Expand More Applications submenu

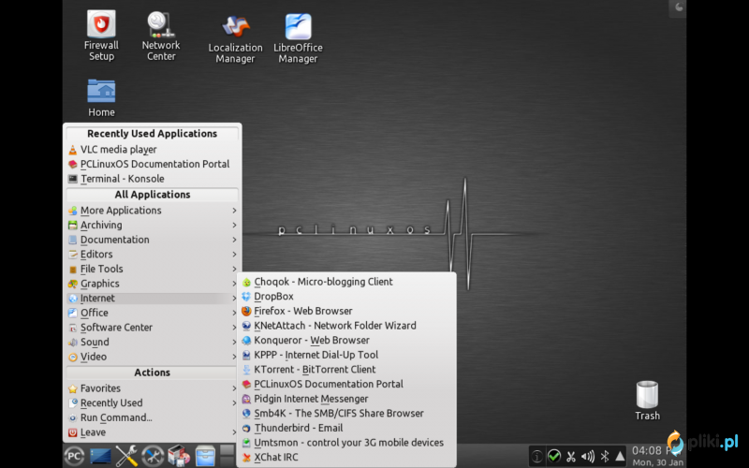(153, 211)
